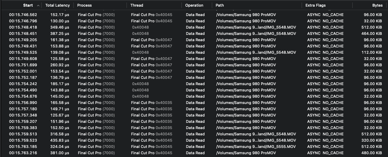Sort rows by the Path column header
This screenshot has height=157, width=388.
[x=220, y=6]
